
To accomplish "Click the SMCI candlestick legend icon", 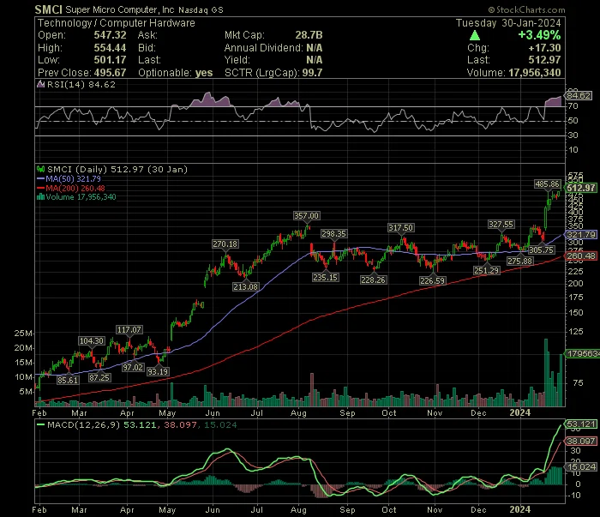I will click(40, 169).
